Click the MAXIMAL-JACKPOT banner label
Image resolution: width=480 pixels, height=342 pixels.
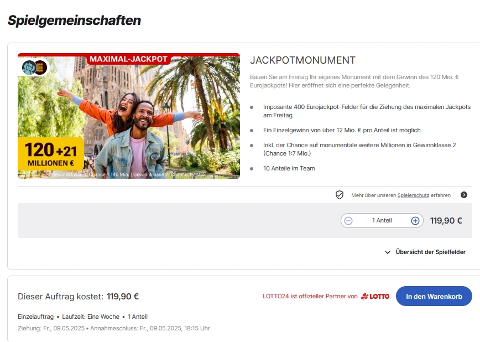point(128,59)
